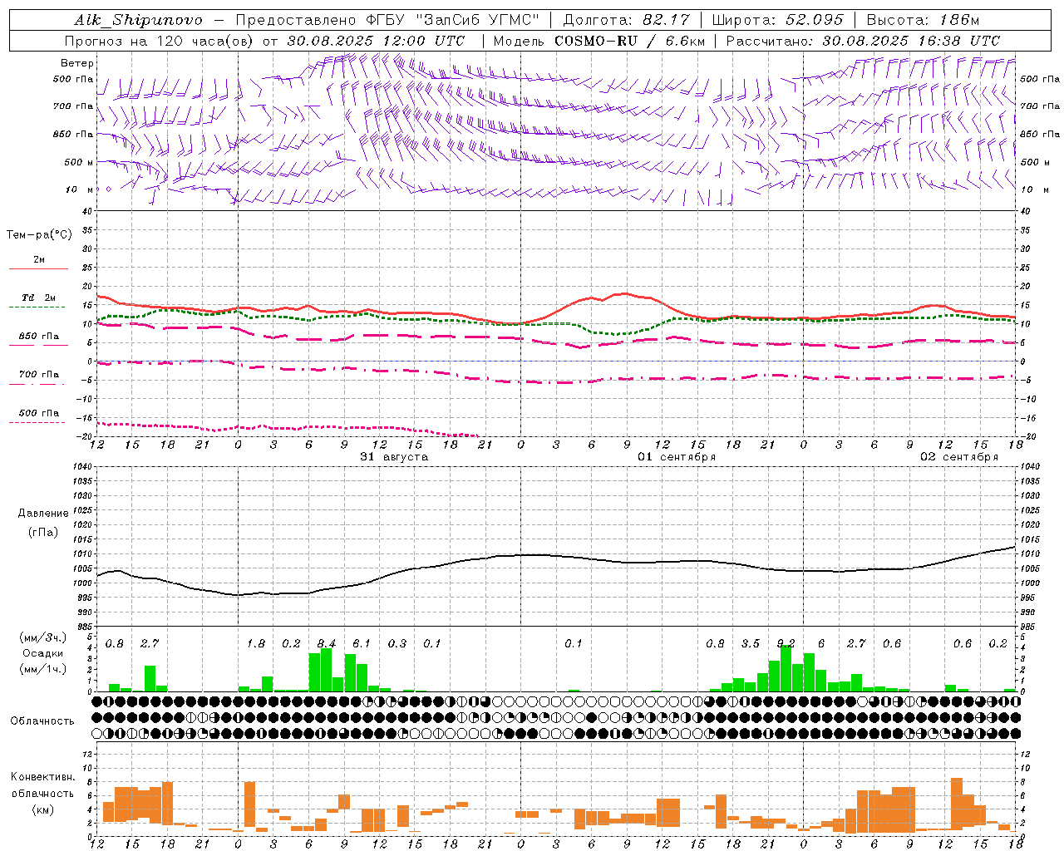Select the 6.1 precipitation value
This screenshot has height=851, width=1064.
click(x=362, y=644)
